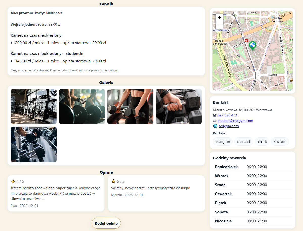This screenshot has height=231, width=303.
Task: Visit the redgym.com website link
Action: tap(229, 126)
